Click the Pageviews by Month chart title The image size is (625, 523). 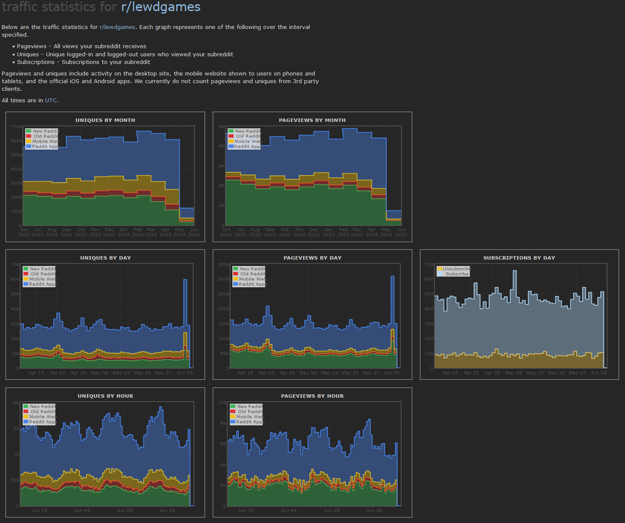pos(312,120)
